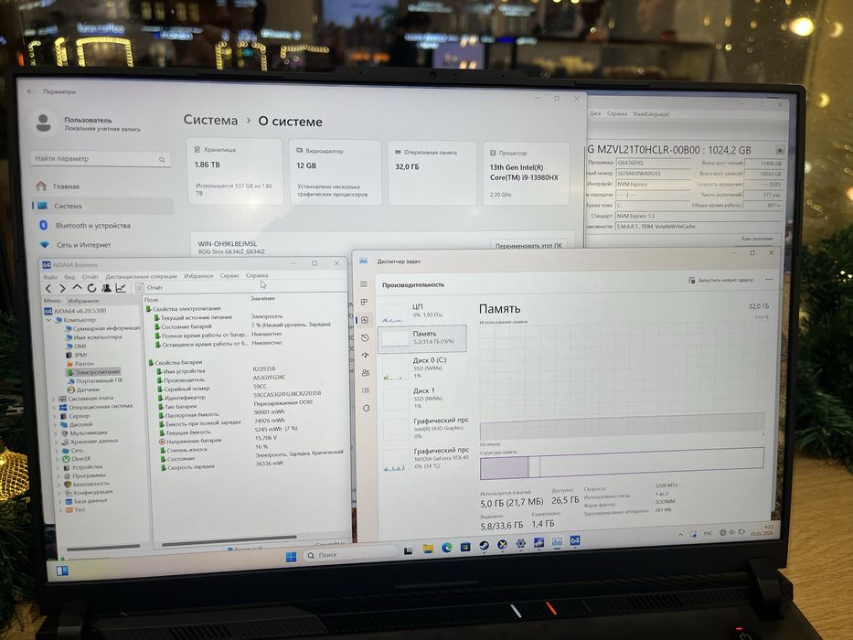Open Вид menu in AIDA64

tap(69, 276)
